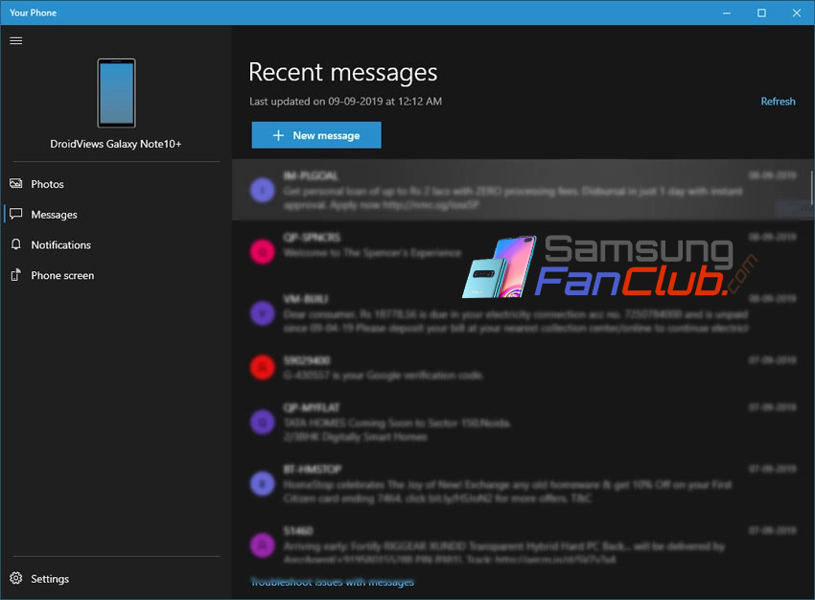Click the Settings gear icon

[16, 578]
